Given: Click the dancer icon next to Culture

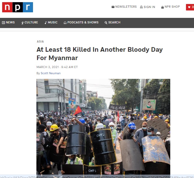Looking at the screenshot, I should click(23, 23).
